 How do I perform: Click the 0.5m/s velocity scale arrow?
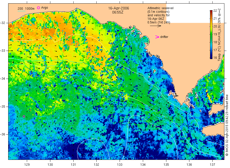[x=155, y=26]
